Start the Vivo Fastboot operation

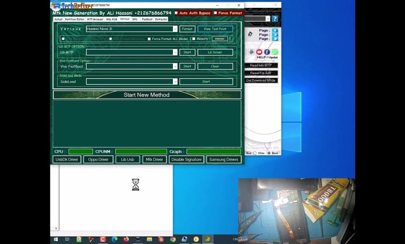187,66
